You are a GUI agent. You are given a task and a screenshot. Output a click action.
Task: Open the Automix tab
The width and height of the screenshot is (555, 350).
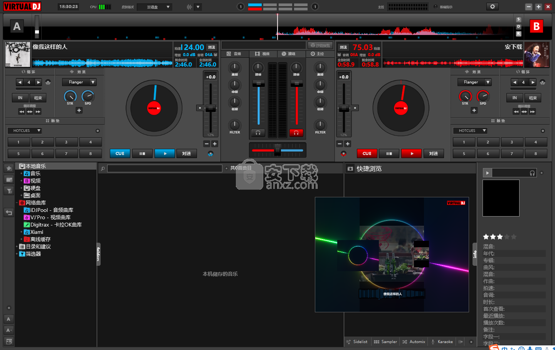414,342
